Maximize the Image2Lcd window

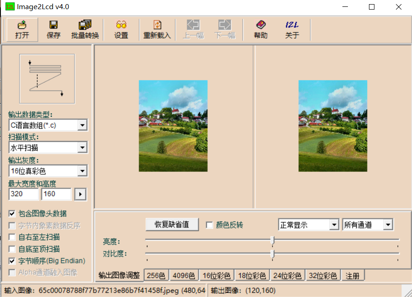[x=372, y=7]
